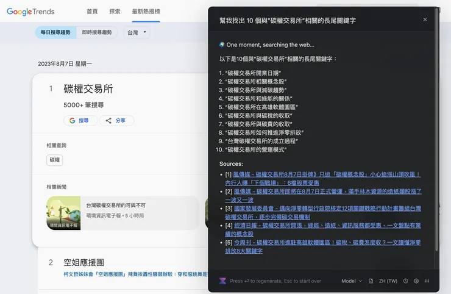The width and height of the screenshot is (451, 294).
Task: Open the grid apps menu icon
Action: pyautogui.click(x=427, y=281)
